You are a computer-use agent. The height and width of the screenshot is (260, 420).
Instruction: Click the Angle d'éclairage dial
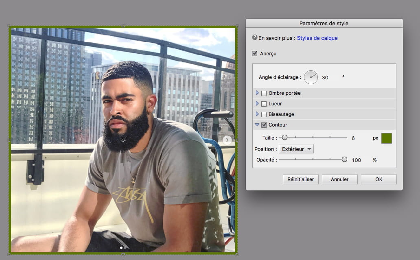click(x=311, y=77)
